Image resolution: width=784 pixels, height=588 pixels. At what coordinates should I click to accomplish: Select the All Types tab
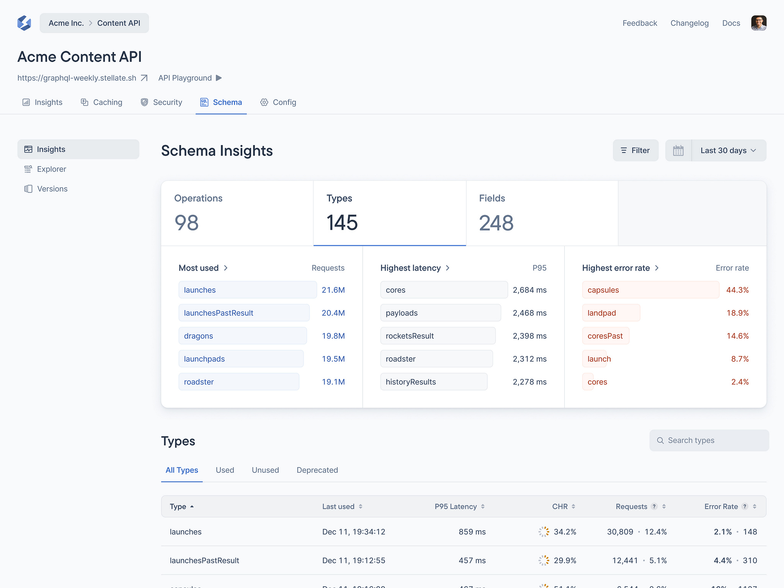(182, 470)
